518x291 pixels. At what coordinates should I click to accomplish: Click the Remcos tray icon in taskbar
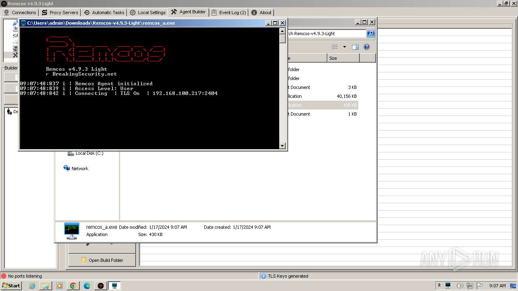click(448, 285)
